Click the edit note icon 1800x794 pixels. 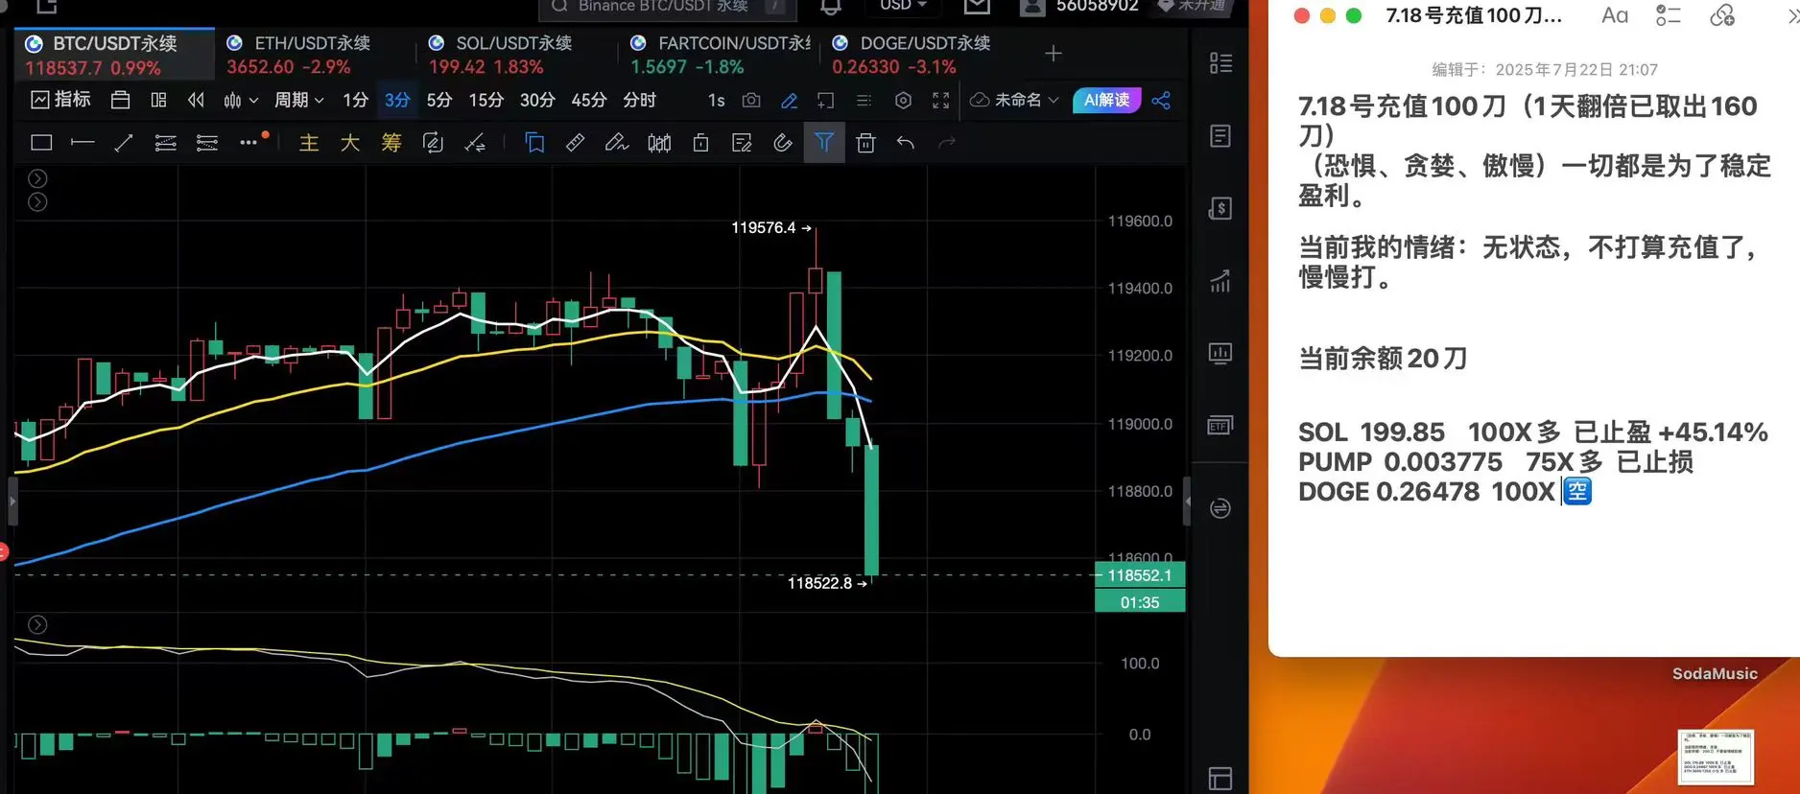(742, 143)
